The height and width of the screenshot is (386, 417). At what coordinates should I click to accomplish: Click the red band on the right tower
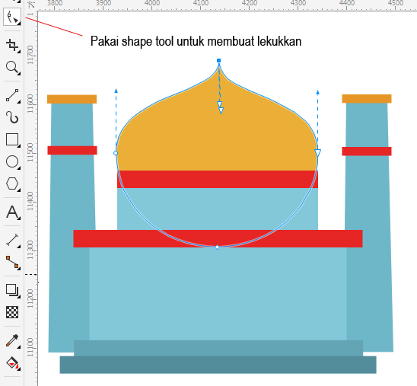point(367,151)
